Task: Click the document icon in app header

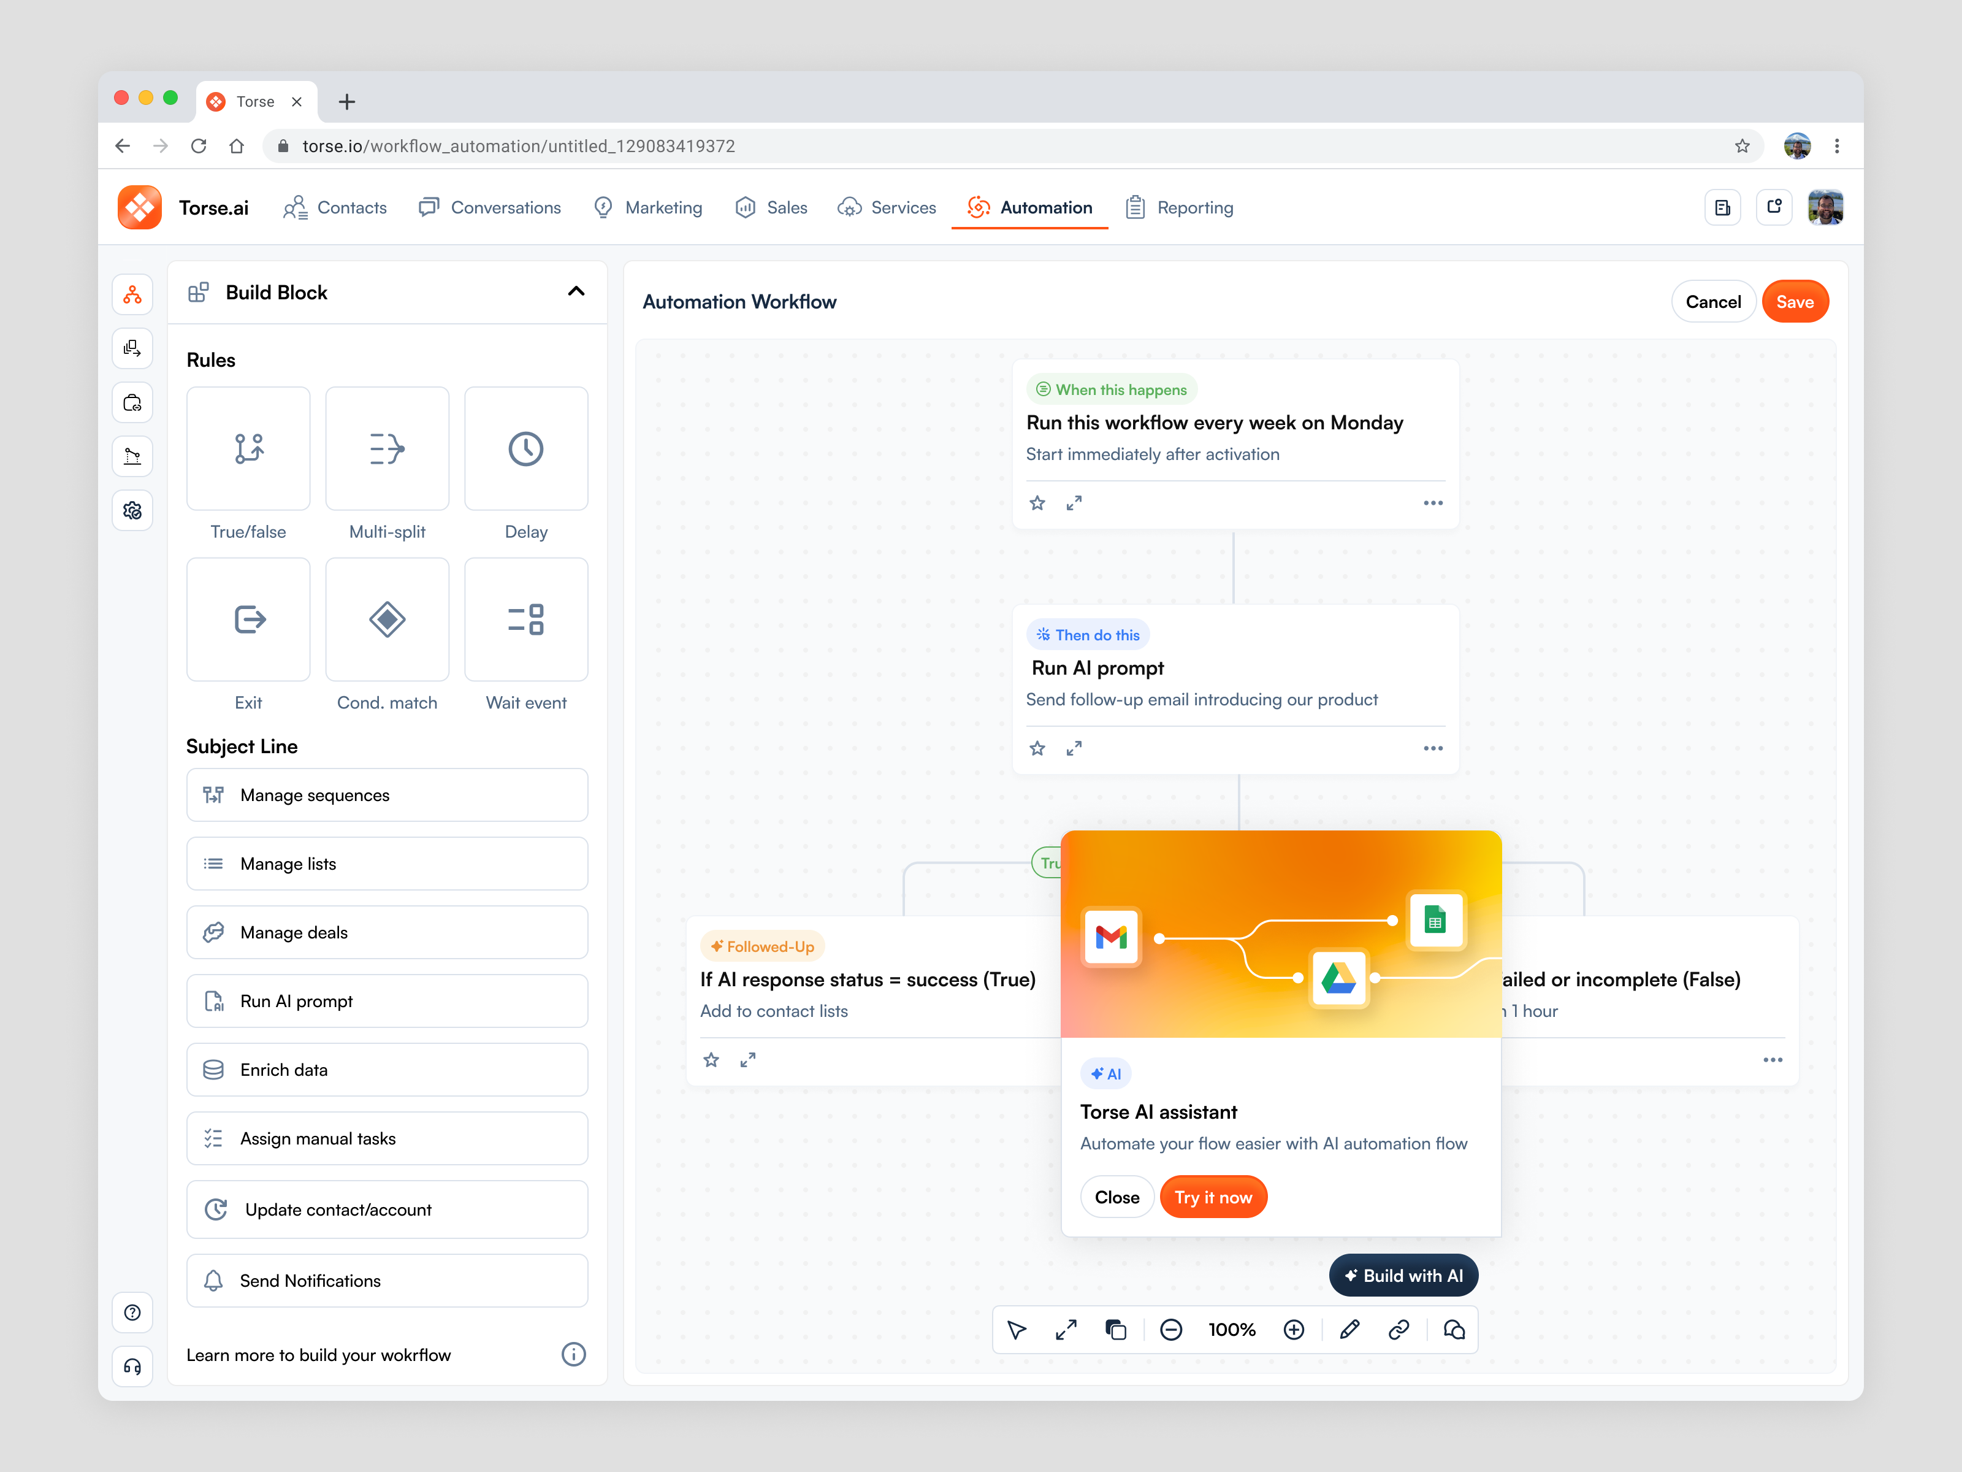Action: (1722, 208)
